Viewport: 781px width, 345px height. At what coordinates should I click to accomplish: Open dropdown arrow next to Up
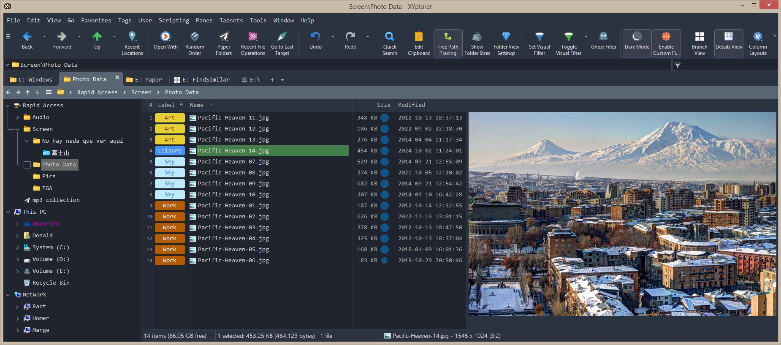click(114, 37)
